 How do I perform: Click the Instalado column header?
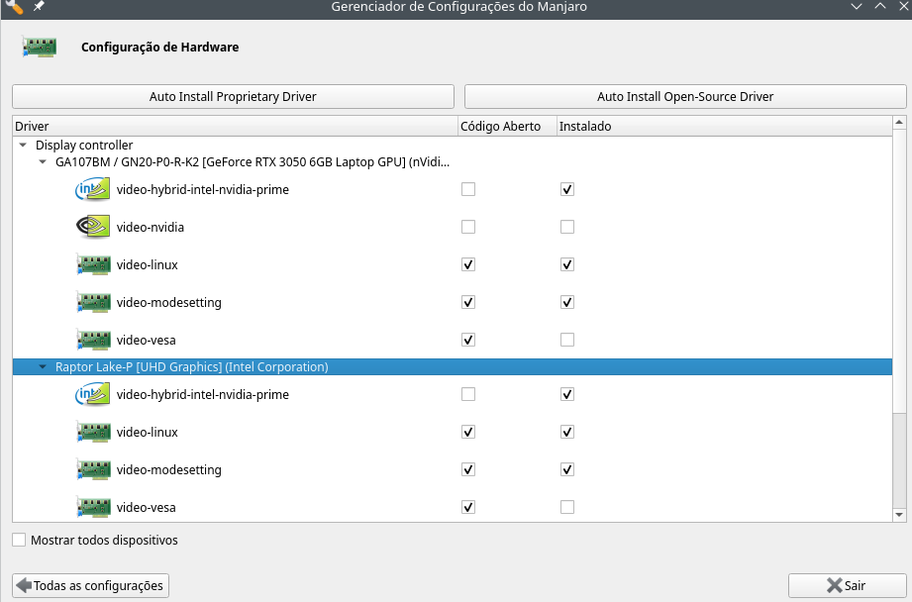(724, 126)
